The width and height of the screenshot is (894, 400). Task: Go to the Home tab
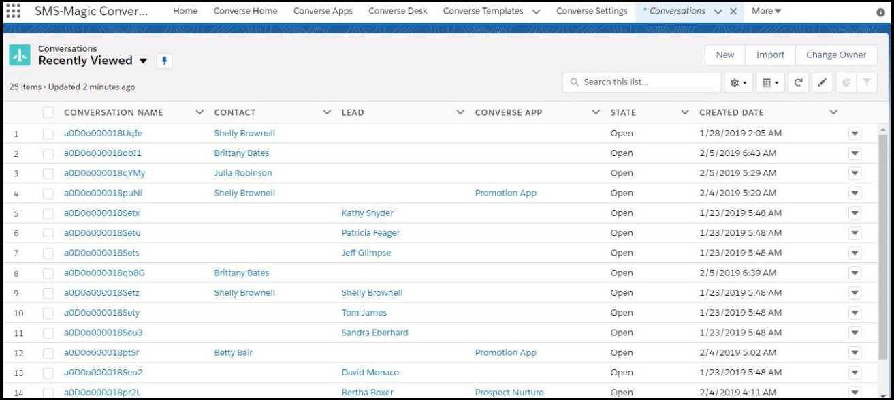(185, 11)
